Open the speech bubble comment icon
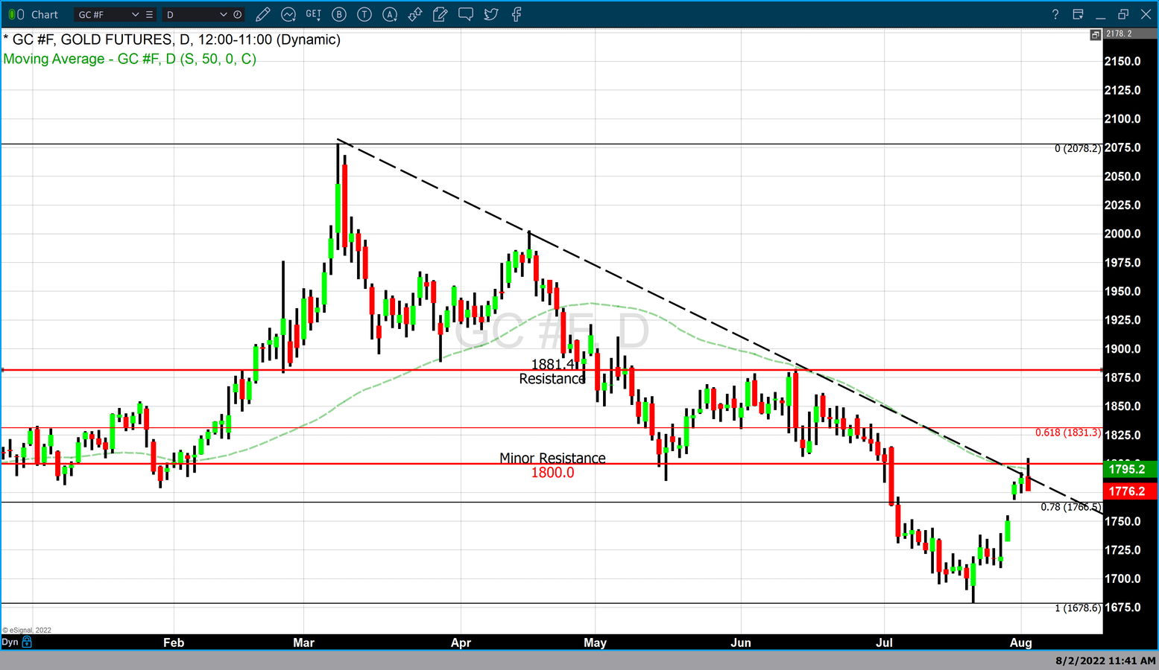1159x670 pixels. pyautogui.click(x=466, y=14)
